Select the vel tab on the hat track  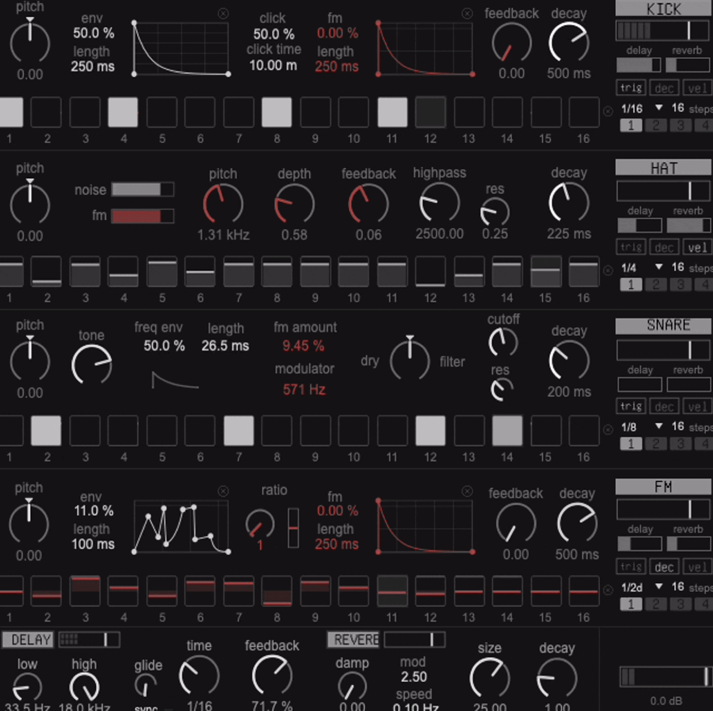pyautogui.click(x=697, y=247)
